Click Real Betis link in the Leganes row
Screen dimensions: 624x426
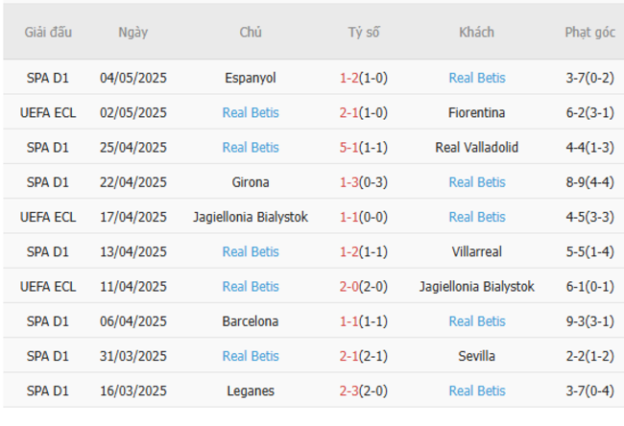pyautogui.click(x=477, y=390)
